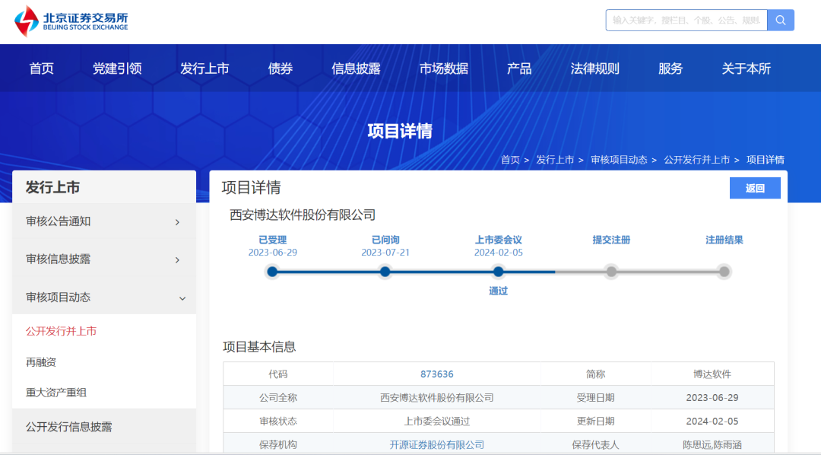Go to 首页 in the breadcrumb
This screenshot has width=821, height=455.
(x=510, y=160)
